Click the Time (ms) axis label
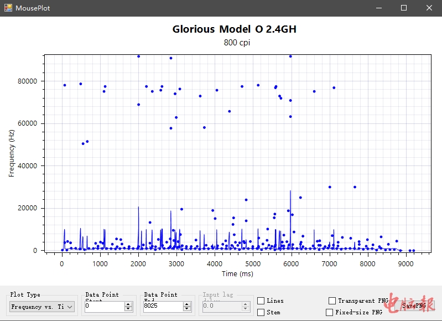 click(237, 274)
